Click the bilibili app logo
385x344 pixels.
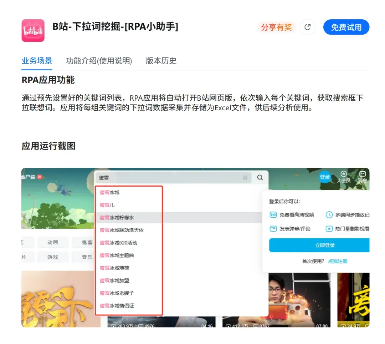[33, 30]
